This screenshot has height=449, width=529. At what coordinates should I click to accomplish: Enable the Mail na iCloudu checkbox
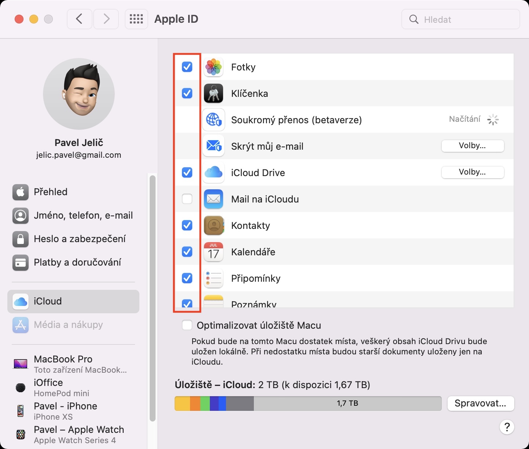[187, 199]
